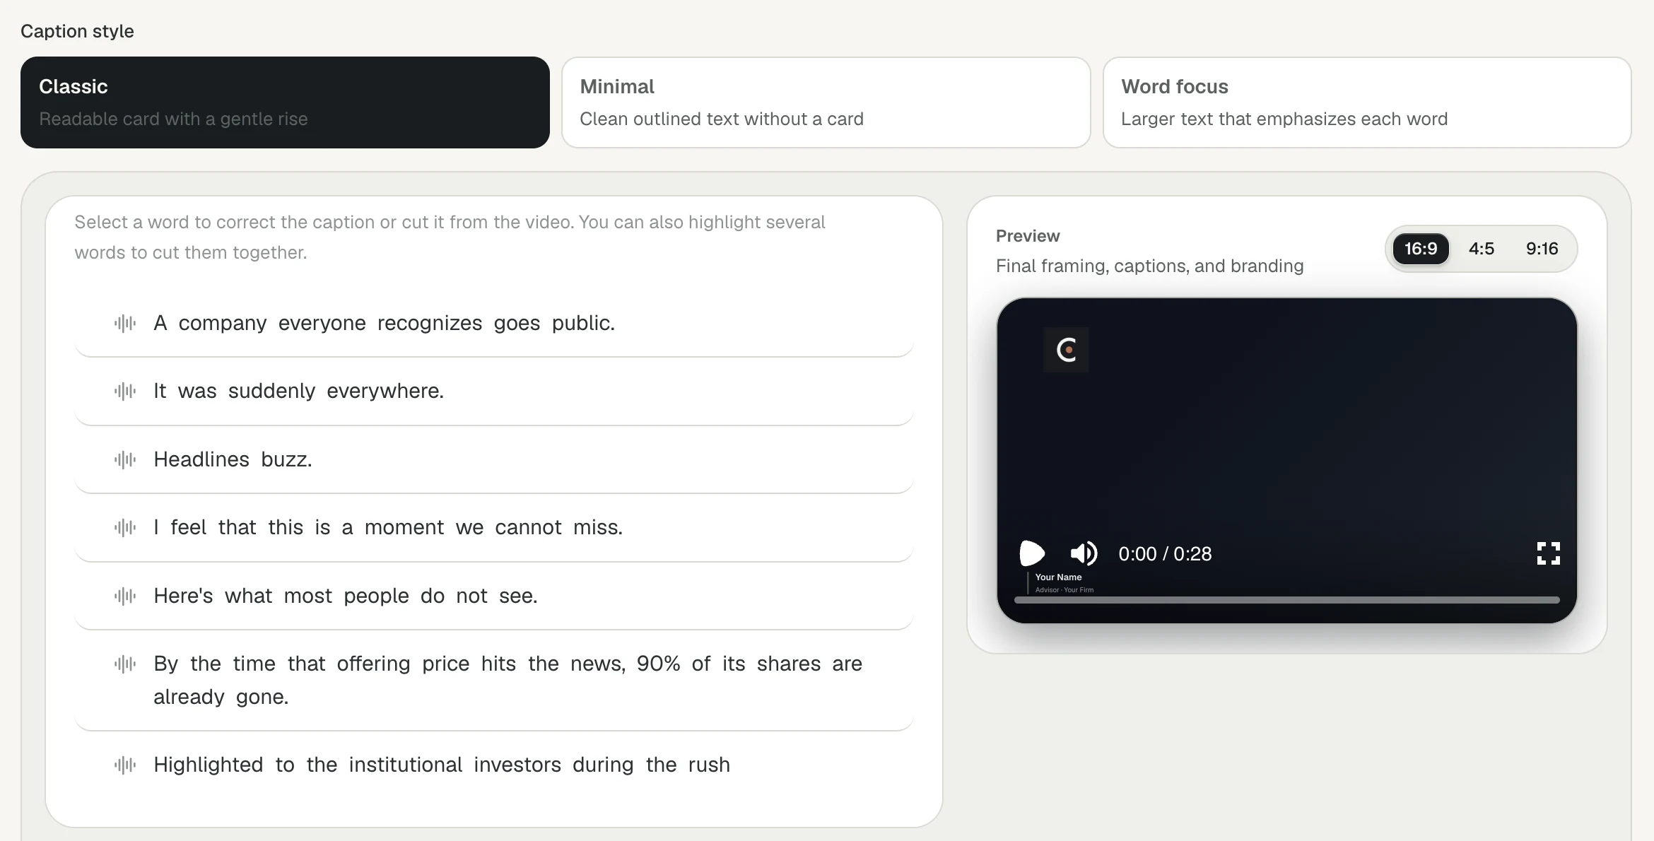Screen dimensions: 1654x841
Task: Click waveform icon beside "Highlighted to the institutional"
Action: pos(125,765)
